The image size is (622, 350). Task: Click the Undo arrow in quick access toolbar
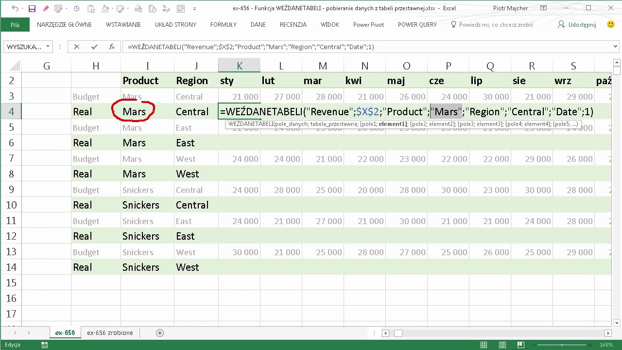tap(14, 9)
